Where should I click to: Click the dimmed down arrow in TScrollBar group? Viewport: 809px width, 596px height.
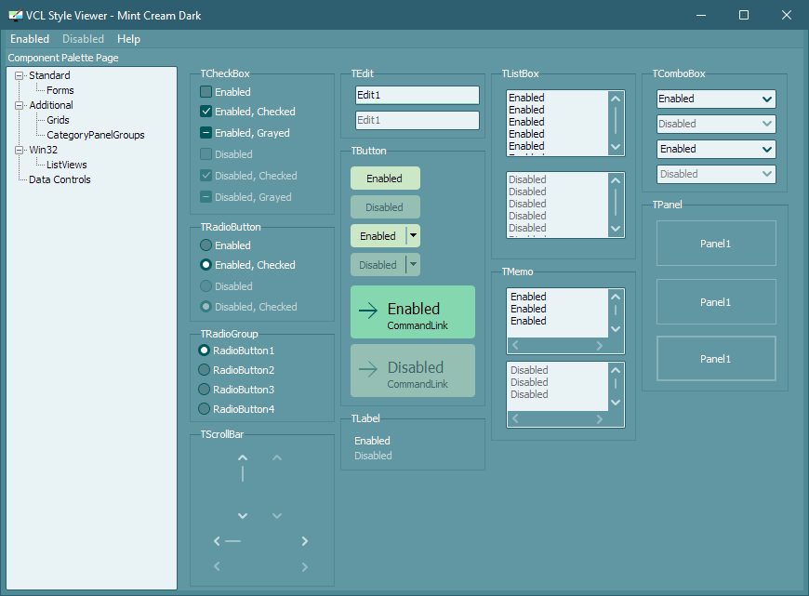pos(277,515)
